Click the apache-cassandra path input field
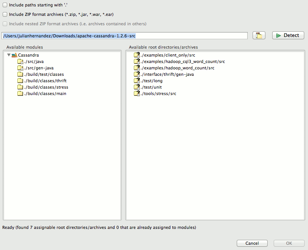Viewport: 308px width, 250px height. click(124, 35)
